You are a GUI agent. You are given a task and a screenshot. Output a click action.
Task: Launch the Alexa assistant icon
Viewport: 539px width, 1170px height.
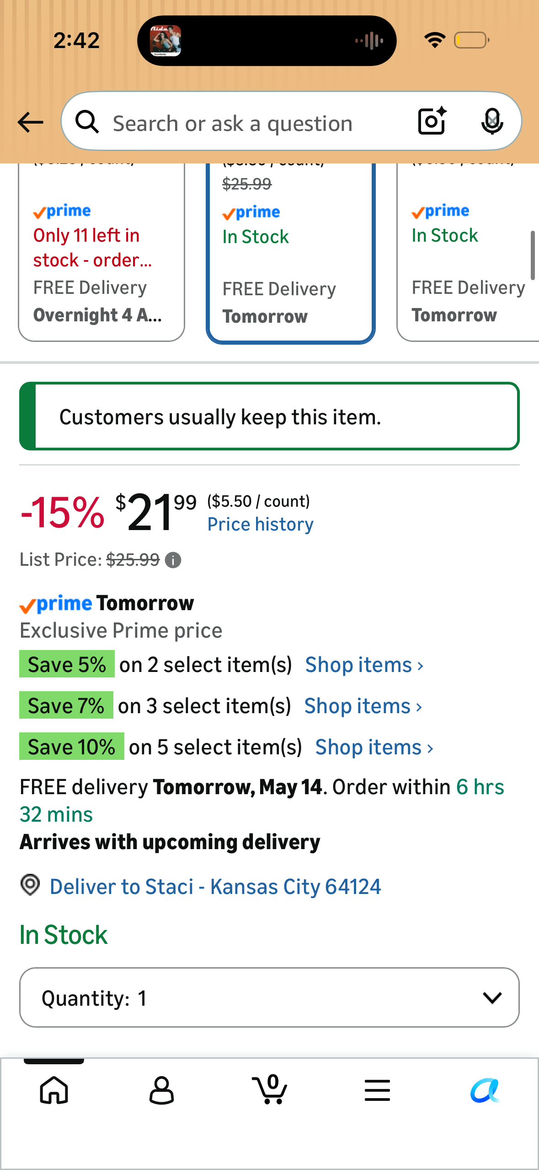click(x=485, y=1090)
